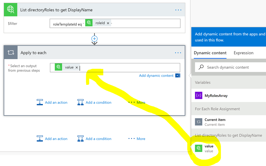This screenshot has width=266, height=166.
Task: Remove the roleId token from $filter
Action: coord(108,23)
